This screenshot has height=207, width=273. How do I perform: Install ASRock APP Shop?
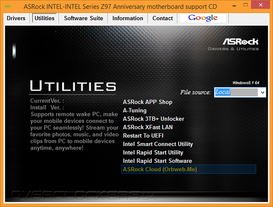pyautogui.click(x=148, y=102)
